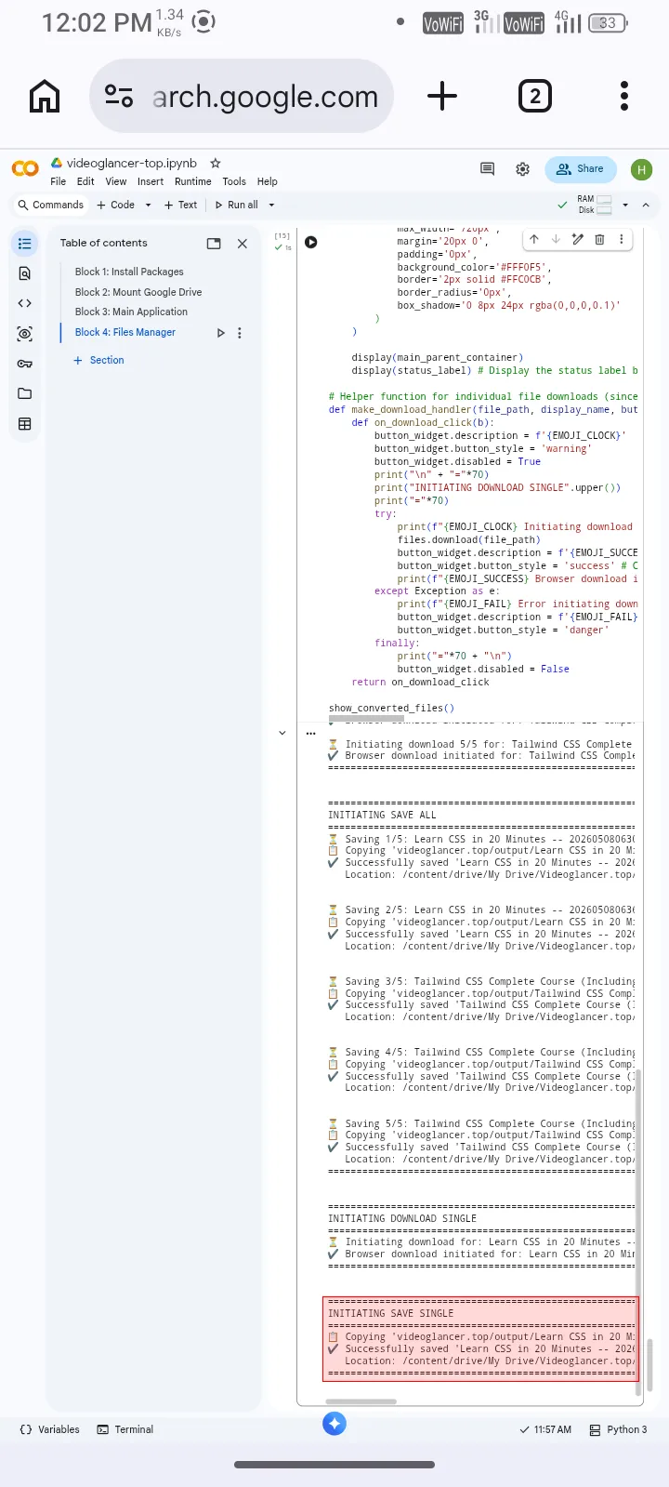Screen dimensions: 669x1487
Task: Click the output horizontal scrollbar
Action: 361,1401
